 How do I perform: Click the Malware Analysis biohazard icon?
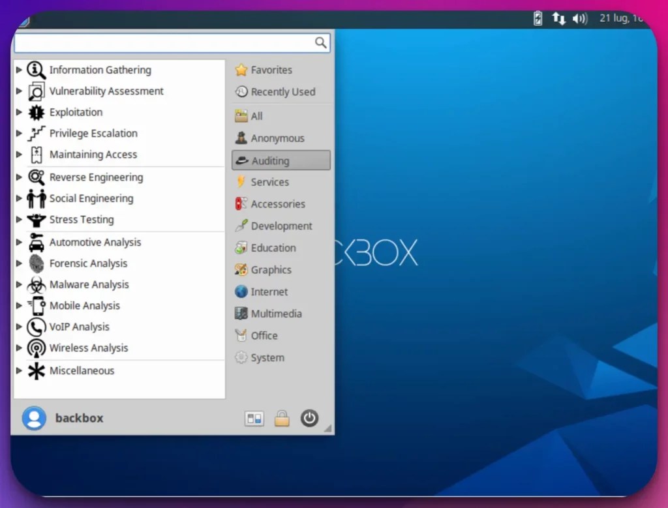(x=36, y=285)
